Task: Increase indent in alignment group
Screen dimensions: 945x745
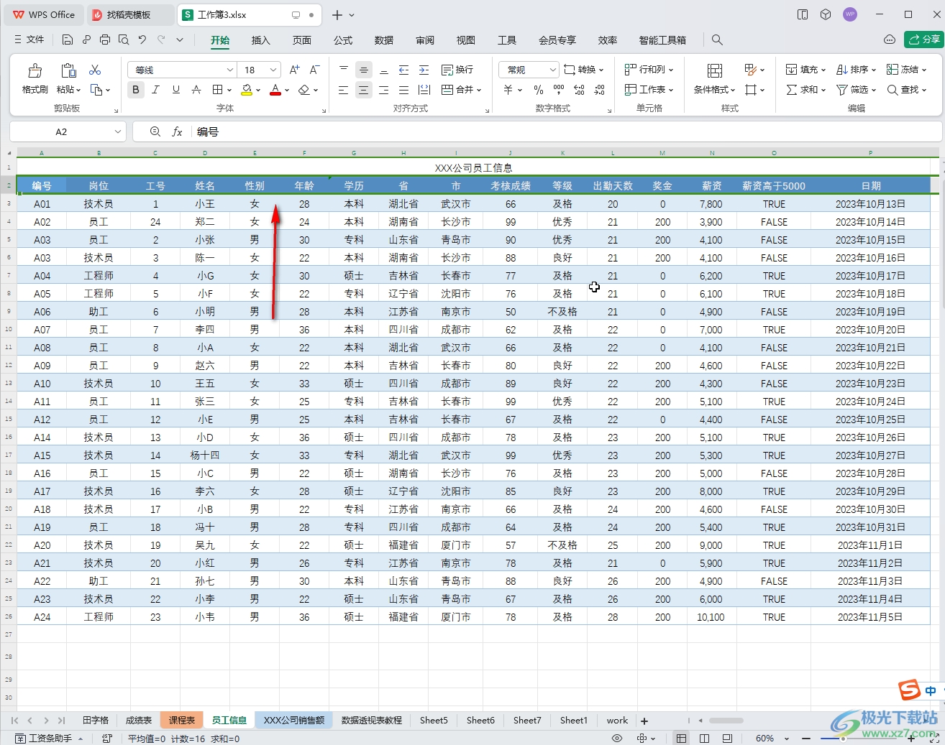Action: click(x=424, y=70)
